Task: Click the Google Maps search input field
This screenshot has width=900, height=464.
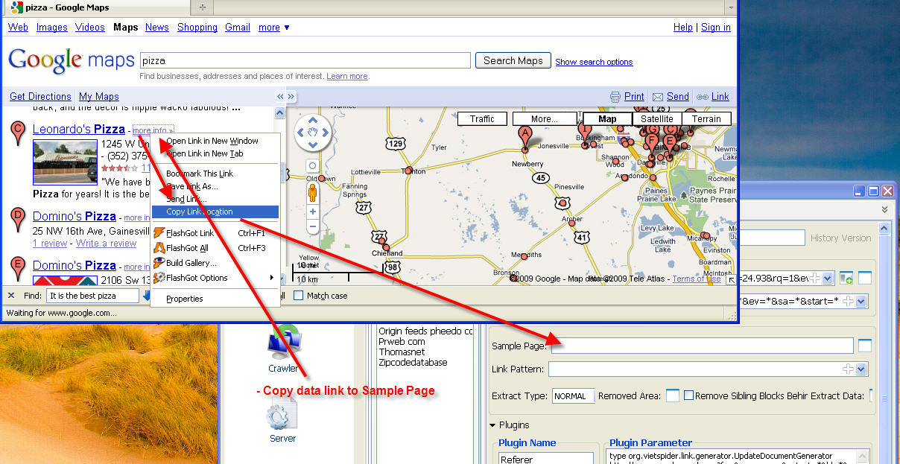Action: pyautogui.click(x=305, y=60)
